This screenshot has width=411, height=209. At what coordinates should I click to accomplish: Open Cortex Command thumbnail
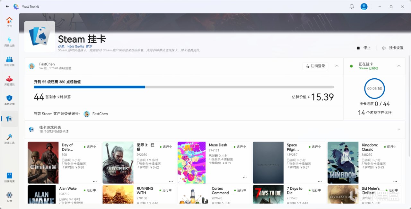[x=193, y=195]
